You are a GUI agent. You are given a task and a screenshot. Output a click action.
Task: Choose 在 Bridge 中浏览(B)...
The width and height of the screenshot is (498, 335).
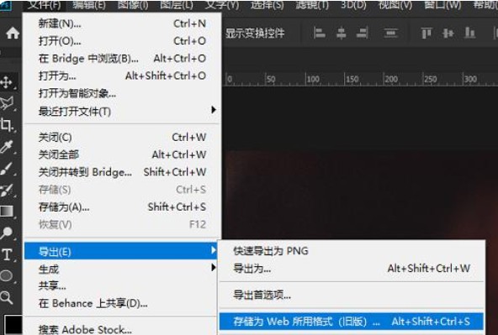point(122,58)
